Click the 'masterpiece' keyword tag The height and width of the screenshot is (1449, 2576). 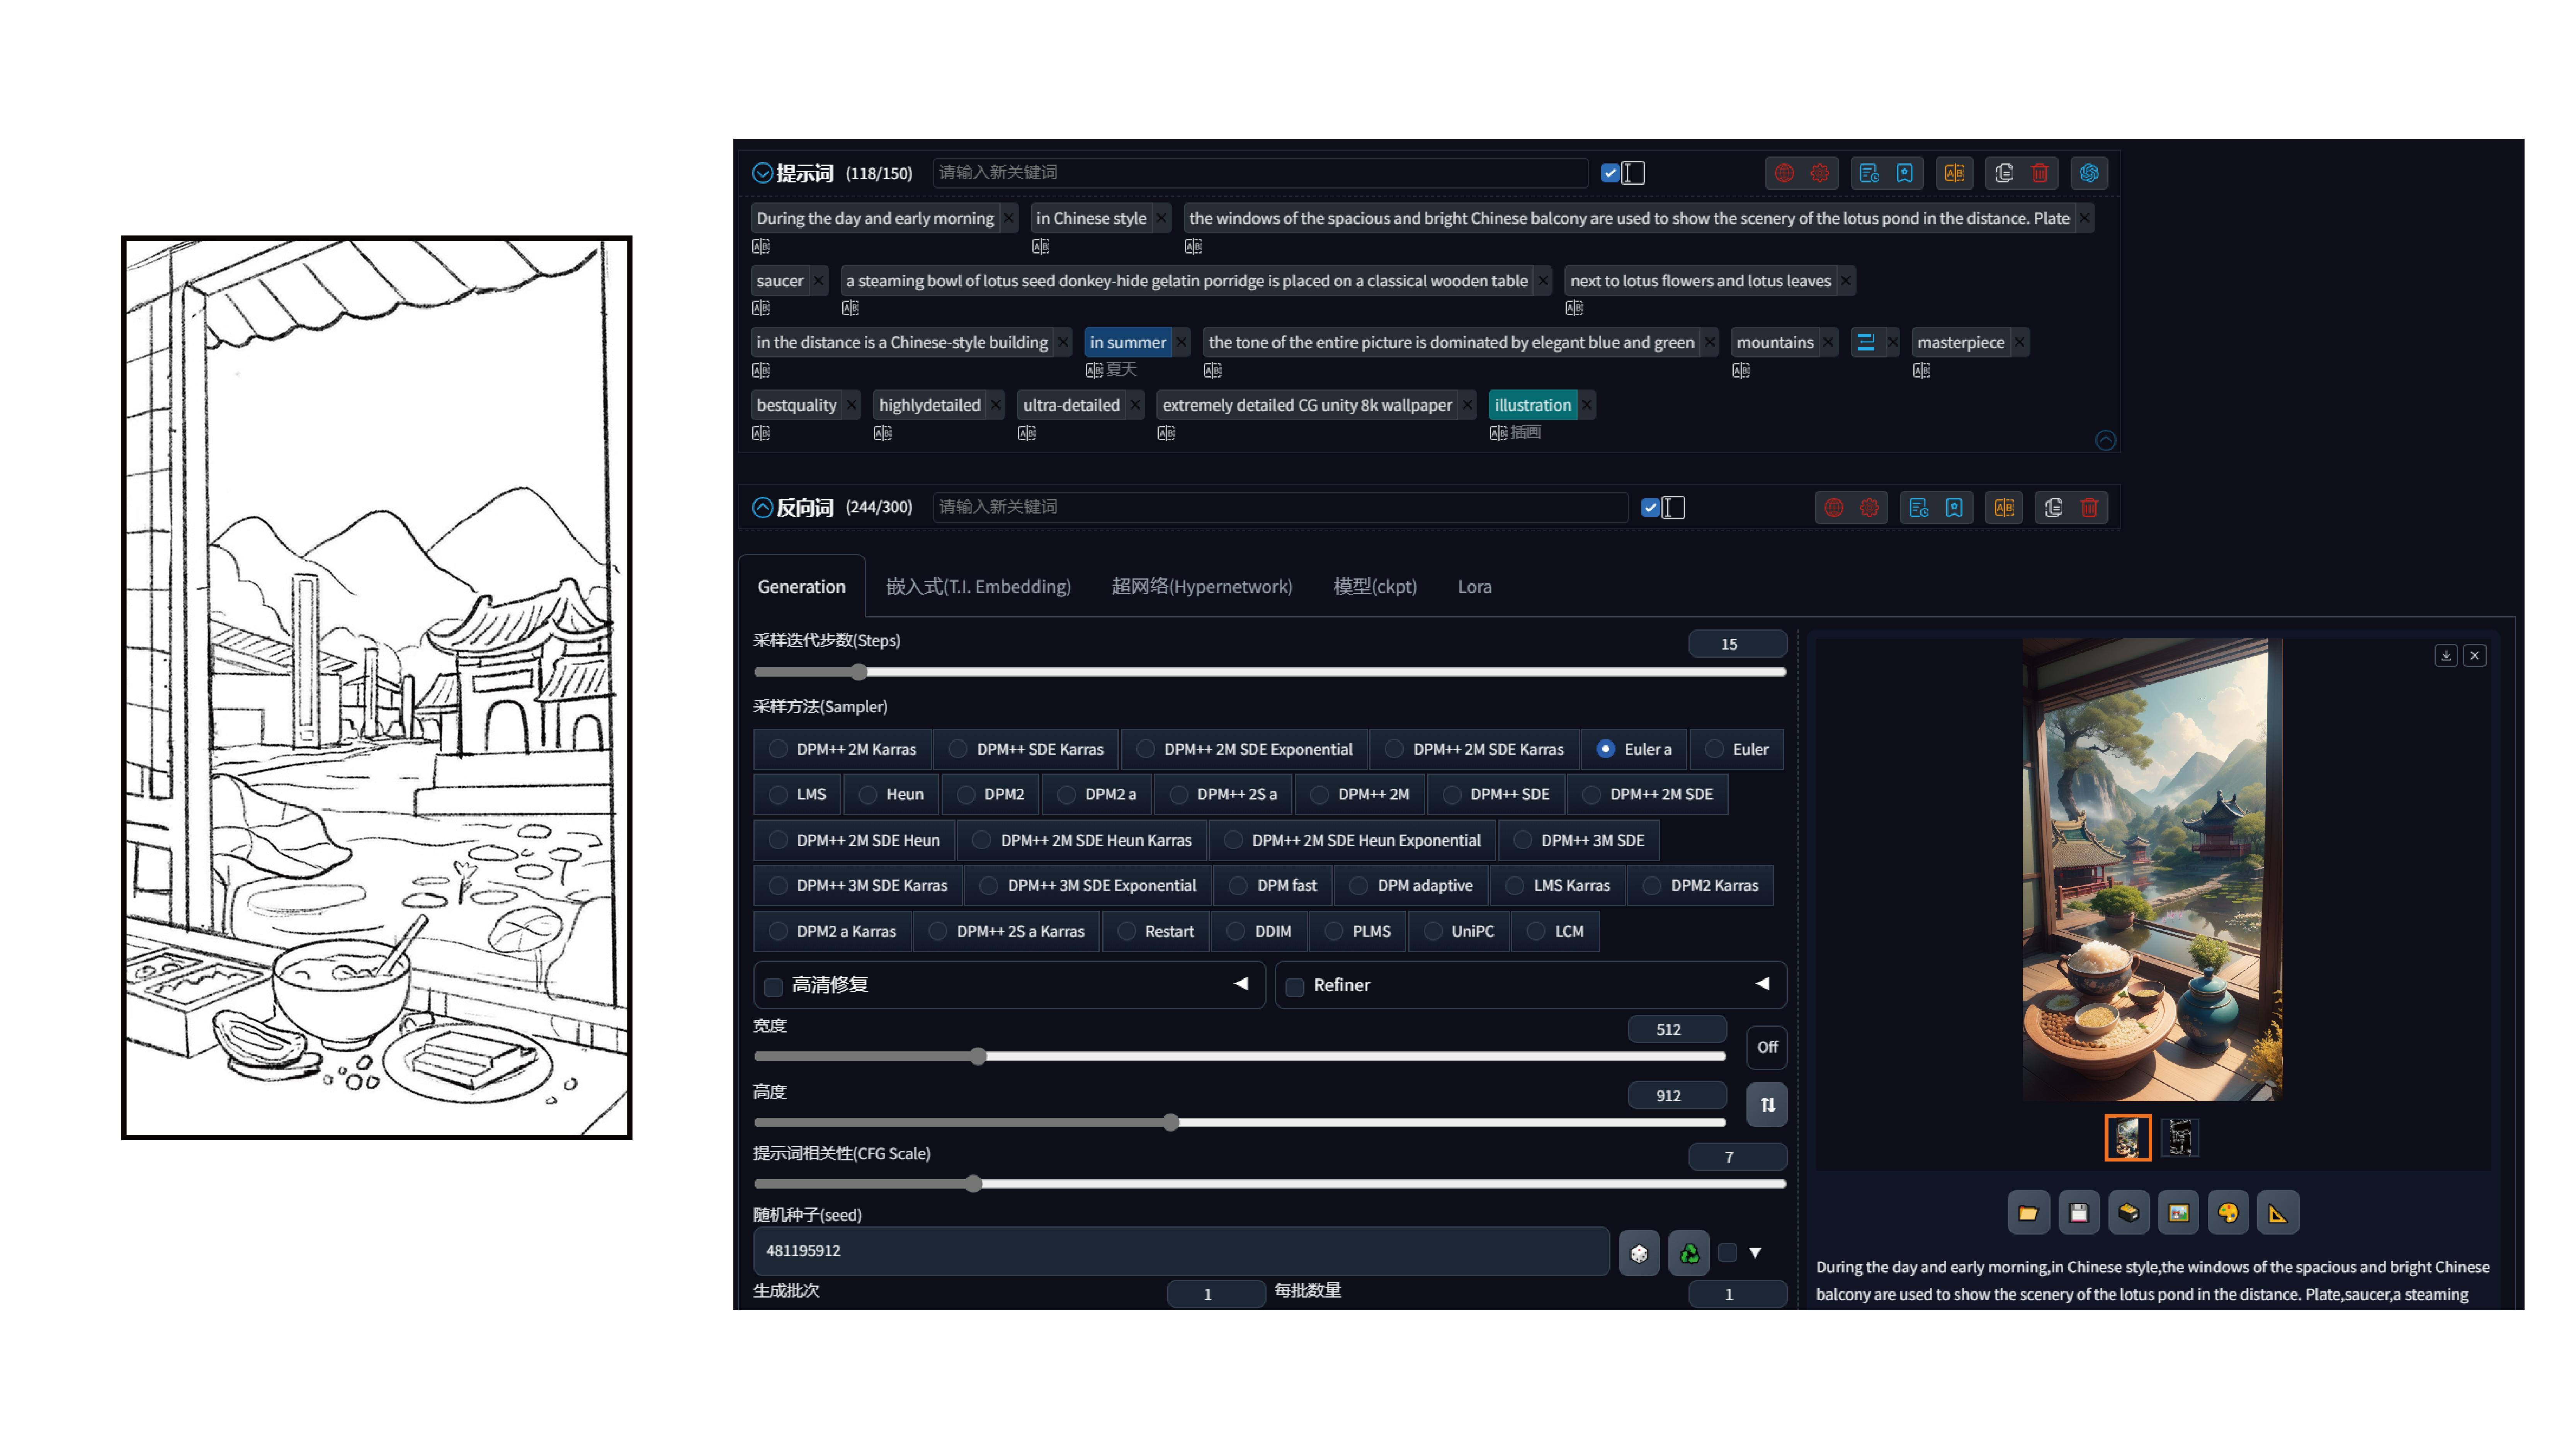pos(1960,343)
